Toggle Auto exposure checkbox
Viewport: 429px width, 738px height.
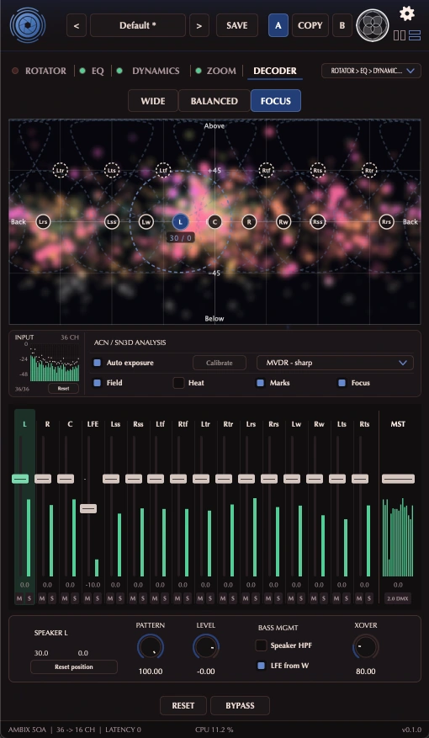pos(98,363)
